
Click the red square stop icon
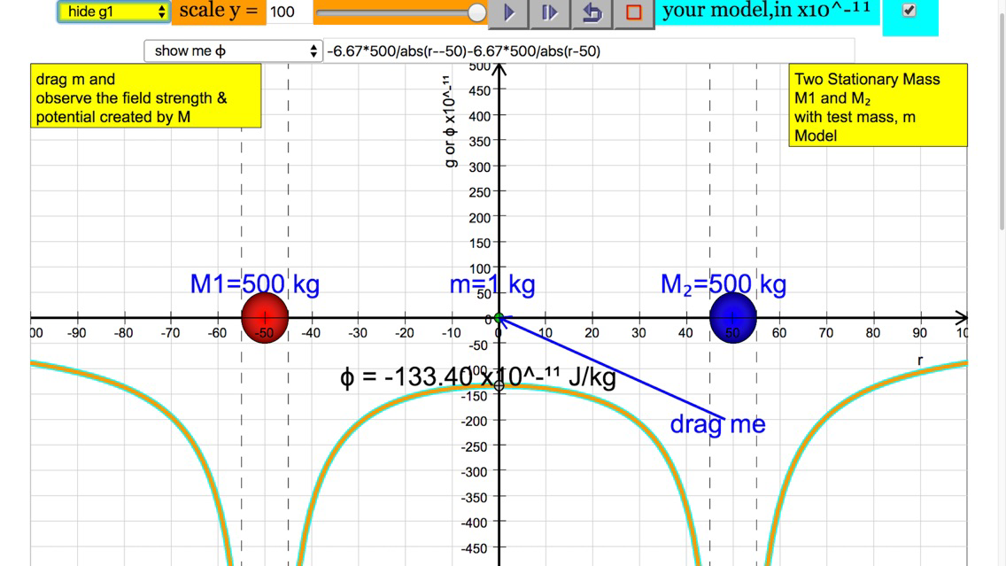click(634, 12)
